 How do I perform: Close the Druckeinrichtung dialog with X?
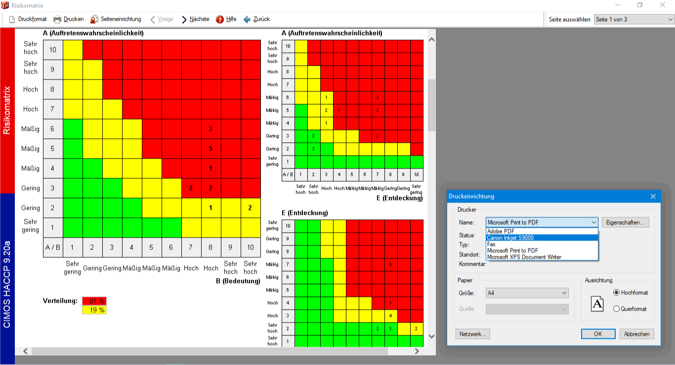[653, 196]
